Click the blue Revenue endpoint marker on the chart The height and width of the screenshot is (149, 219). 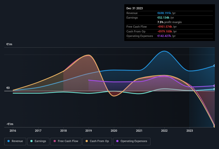tap(214, 66)
